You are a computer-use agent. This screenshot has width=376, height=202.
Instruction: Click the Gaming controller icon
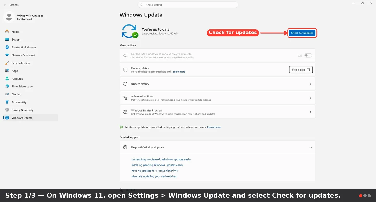(7, 94)
